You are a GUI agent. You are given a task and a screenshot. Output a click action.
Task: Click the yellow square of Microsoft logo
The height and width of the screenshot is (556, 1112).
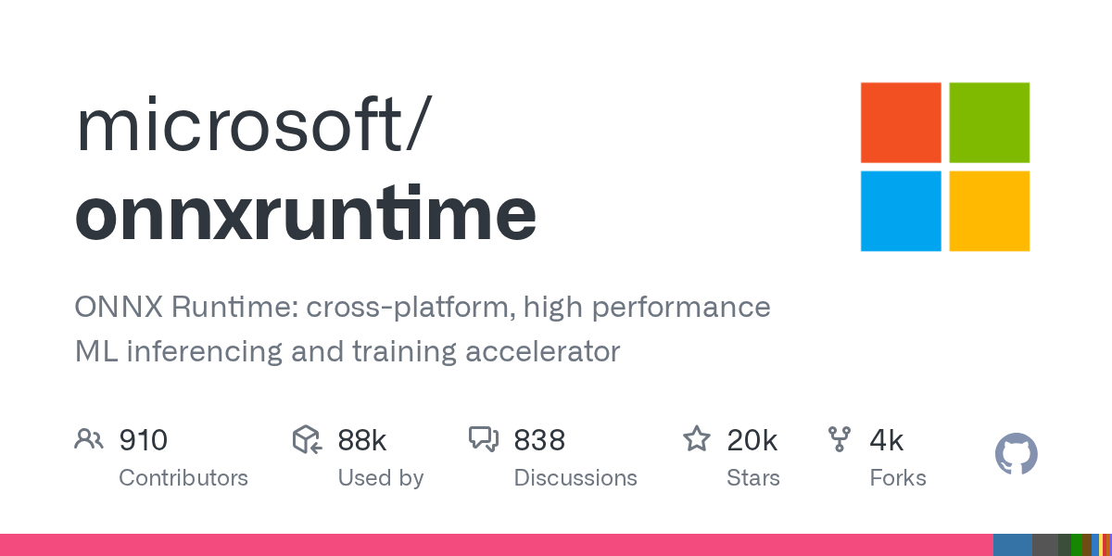990,211
